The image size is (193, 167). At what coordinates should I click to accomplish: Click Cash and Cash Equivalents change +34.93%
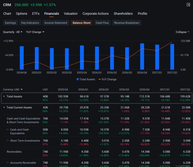[104, 133]
